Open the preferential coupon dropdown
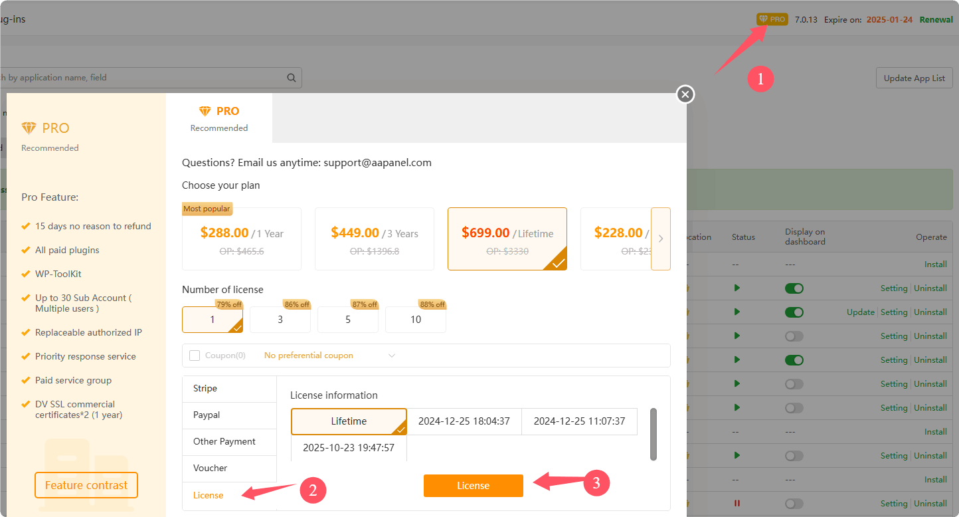This screenshot has height=517, width=959. (x=391, y=356)
